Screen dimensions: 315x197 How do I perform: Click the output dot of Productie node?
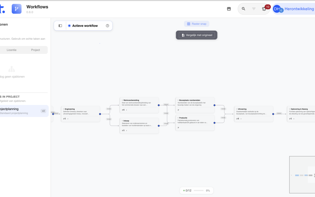pos(215,123)
